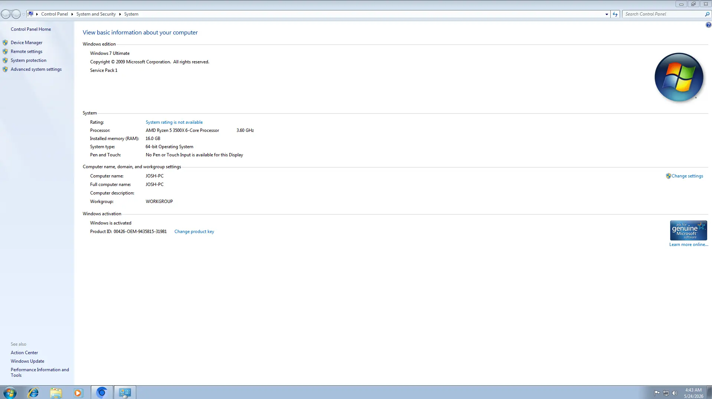712x399 pixels.
Task: Go to Control Panel Home
Action: coord(31,29)
